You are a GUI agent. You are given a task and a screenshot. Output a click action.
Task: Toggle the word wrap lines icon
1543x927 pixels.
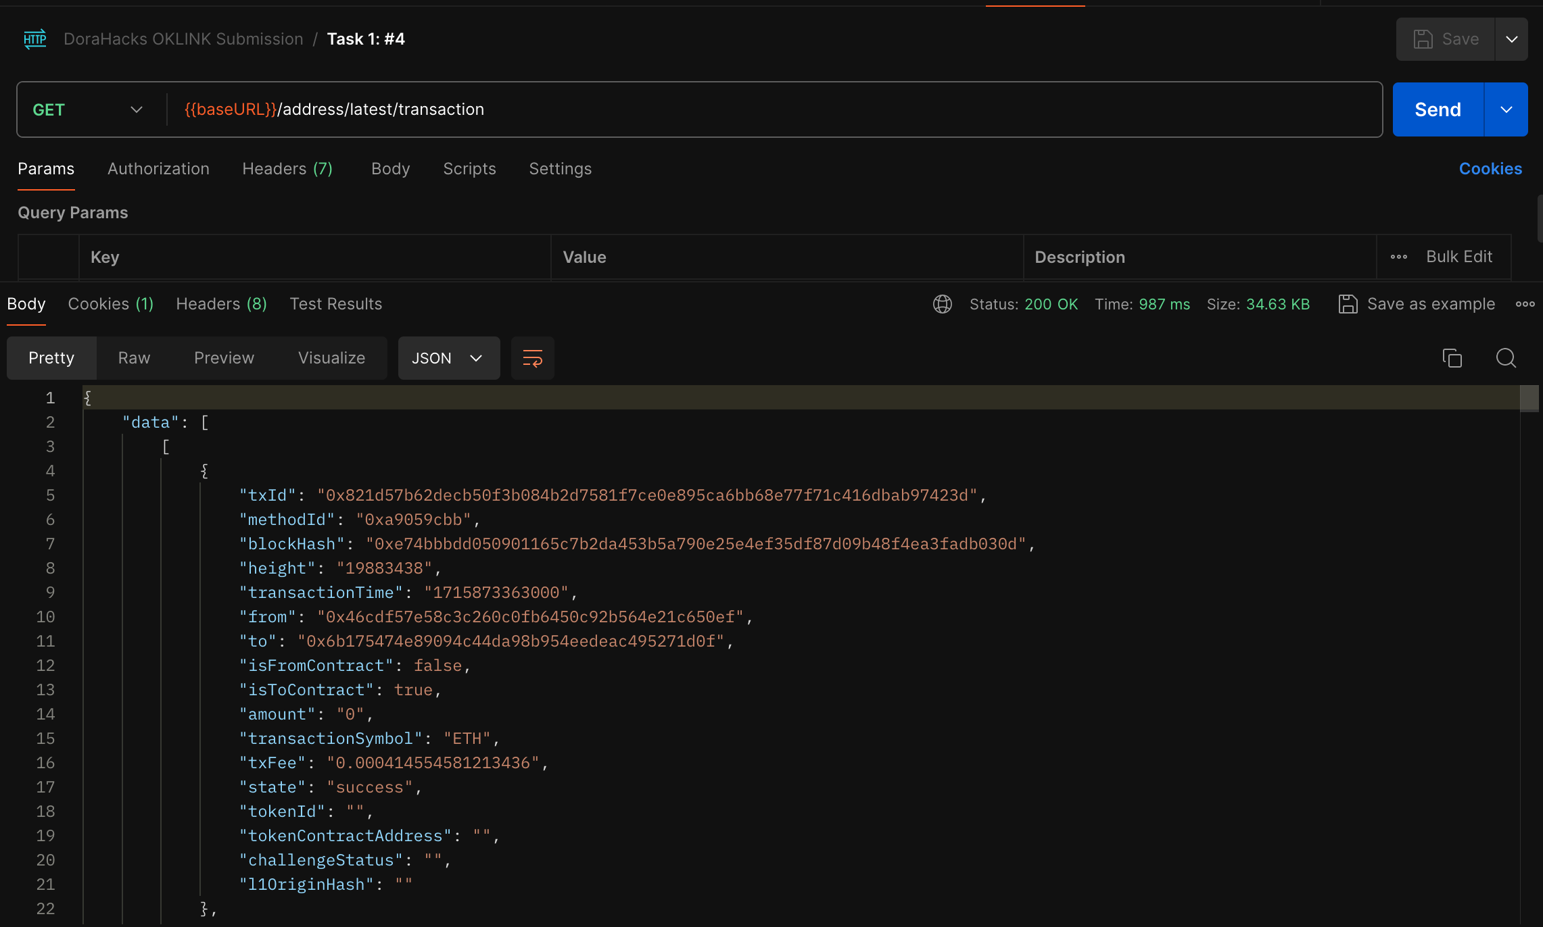533,358
